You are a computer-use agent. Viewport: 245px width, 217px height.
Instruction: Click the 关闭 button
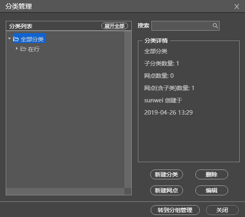click(x=222, y=210)
